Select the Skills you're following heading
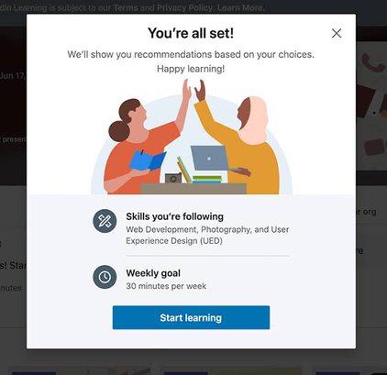This screenshot has height=375, width=387. 174,216
